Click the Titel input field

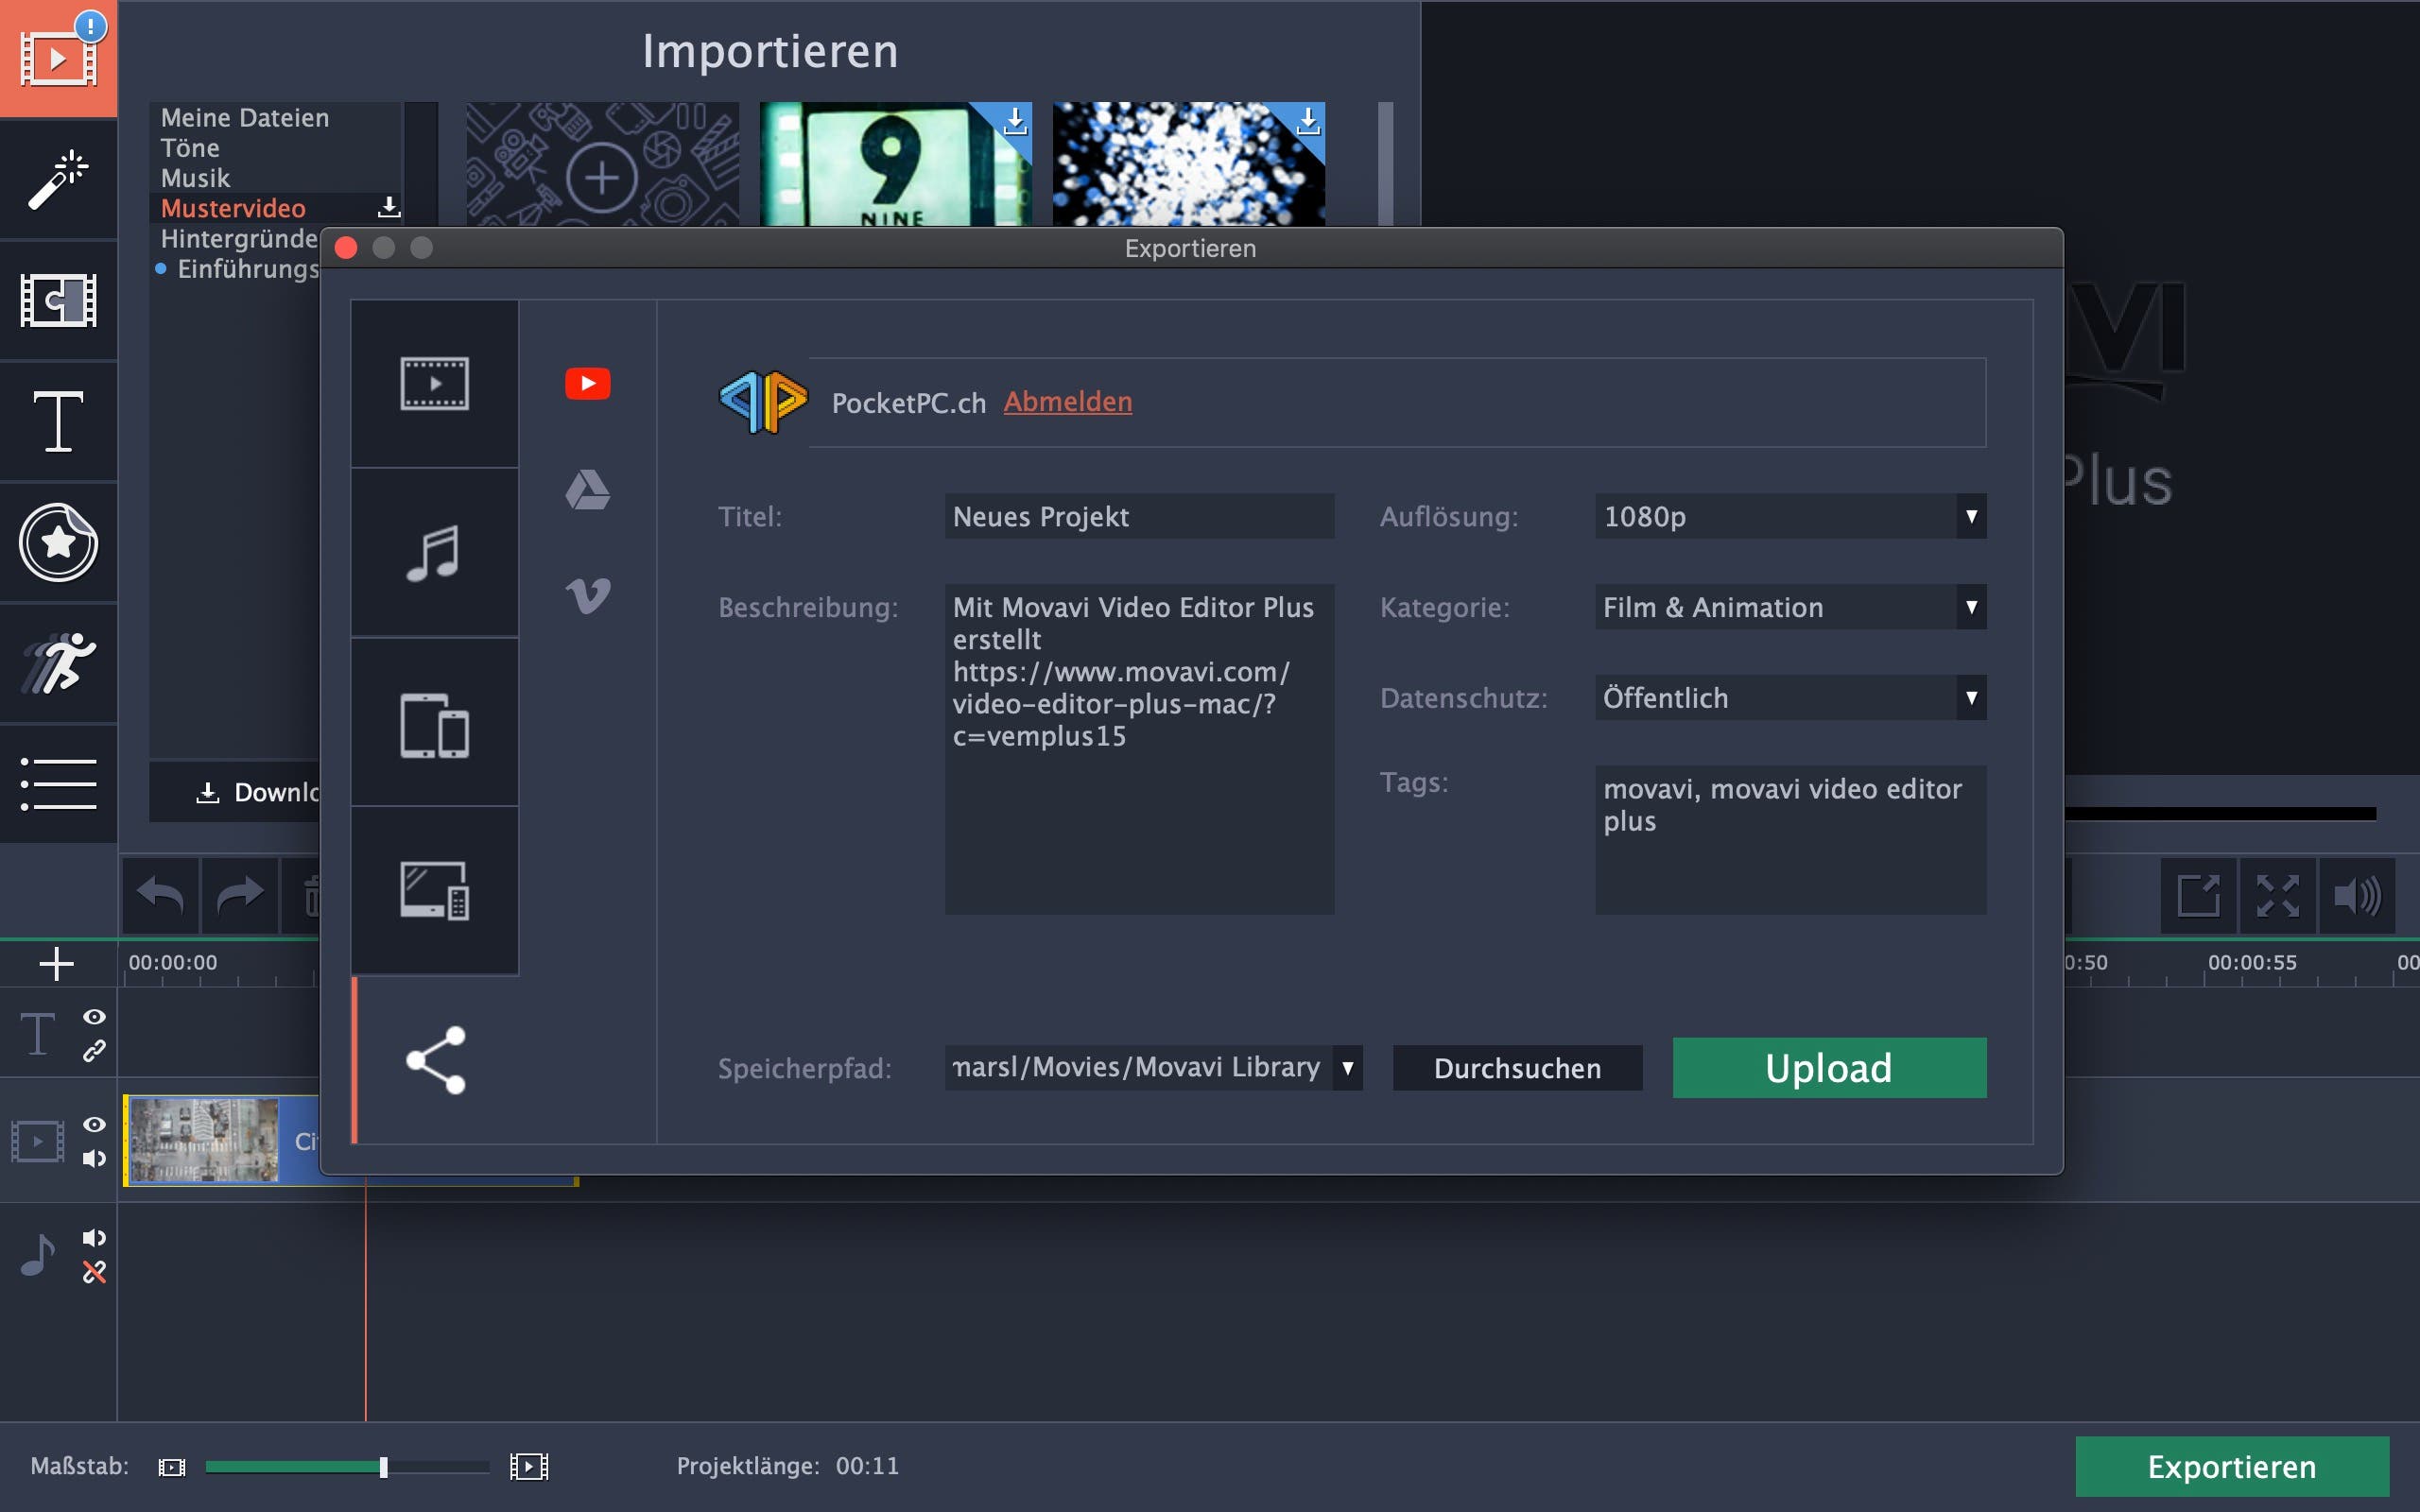pos(1138,517)
